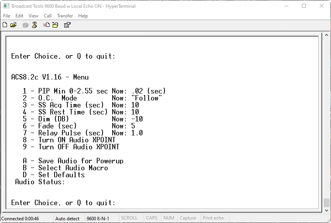Viewport: 331px width, 223px height.
Task: Click the vertical scrollbar thumb
Action: click(x=326, y=203)
